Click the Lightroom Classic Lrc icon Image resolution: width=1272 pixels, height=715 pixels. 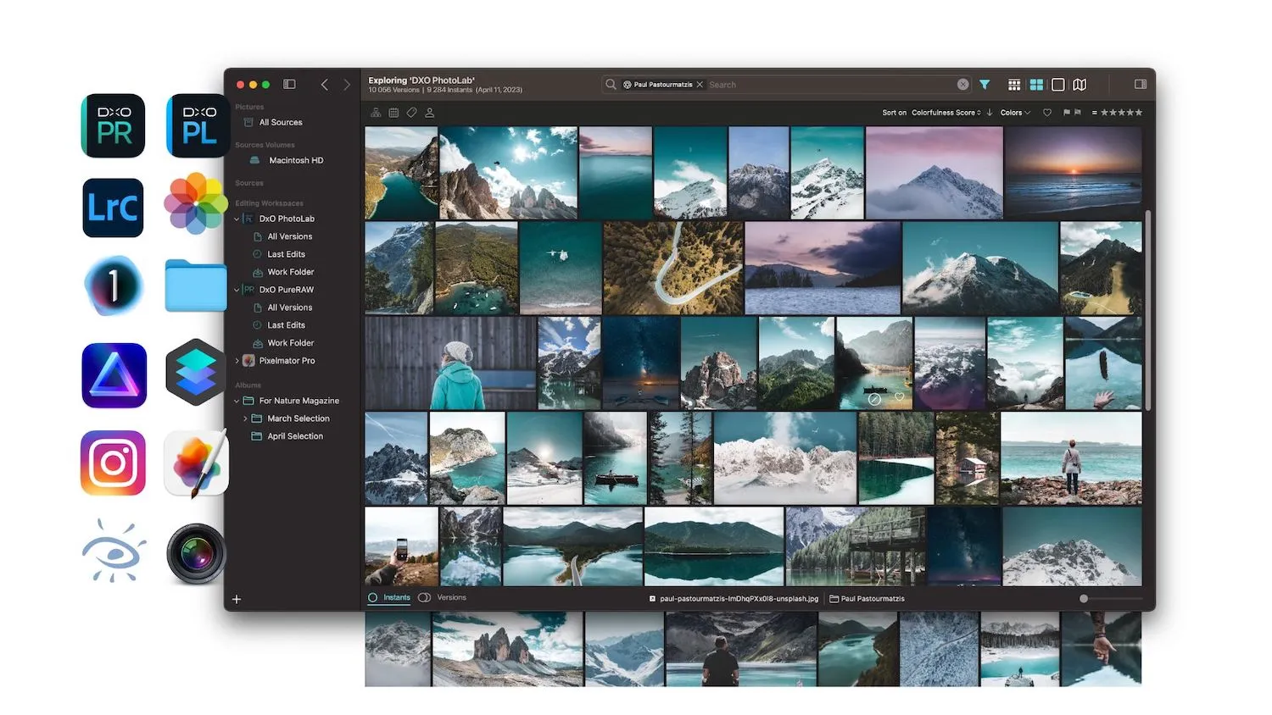pos(114,208)
